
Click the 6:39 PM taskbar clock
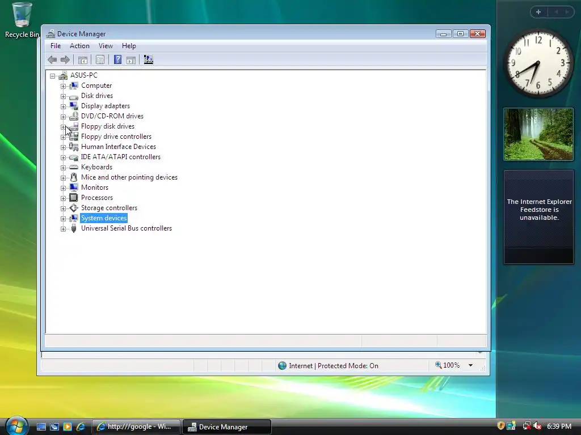coord(559,426)
